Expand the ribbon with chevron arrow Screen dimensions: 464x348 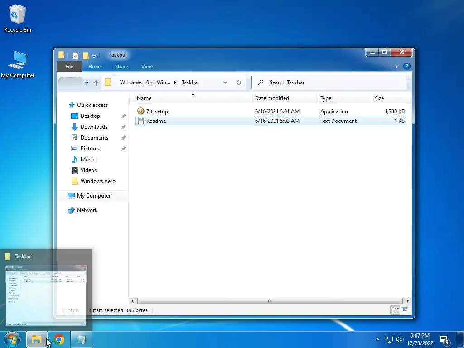397,66
